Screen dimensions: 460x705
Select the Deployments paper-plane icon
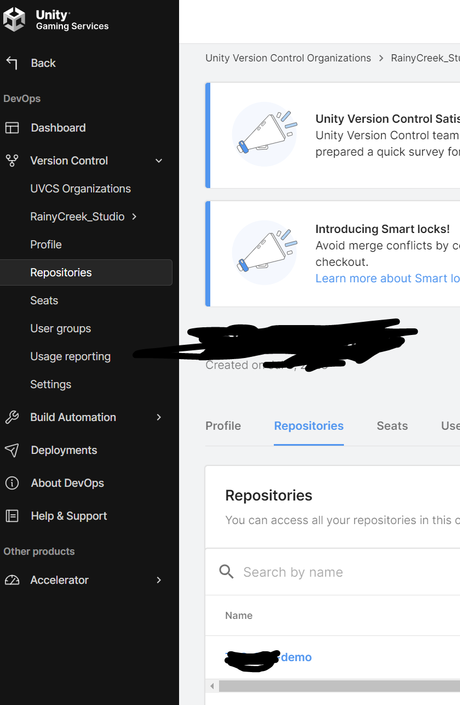tap(13, 450)
